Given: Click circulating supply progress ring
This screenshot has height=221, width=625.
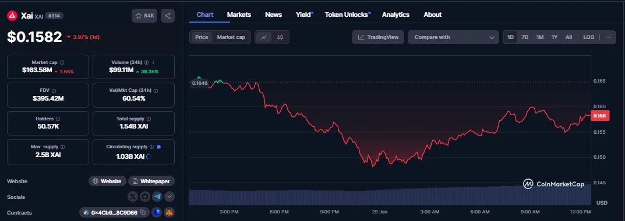Looking at the screenshot, I should 149,157.
